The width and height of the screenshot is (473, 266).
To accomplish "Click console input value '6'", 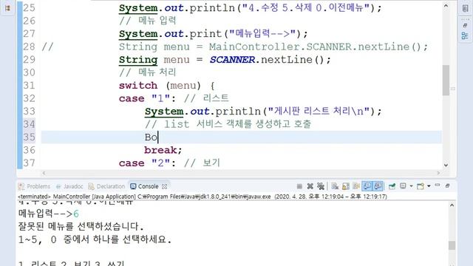I will 76,214.
